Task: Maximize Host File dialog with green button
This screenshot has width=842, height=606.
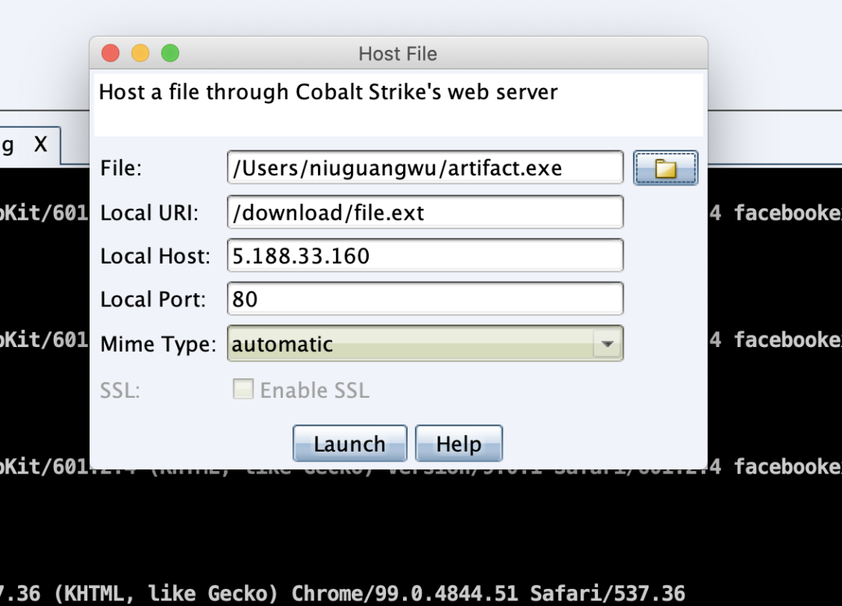Action: (170, 53)
